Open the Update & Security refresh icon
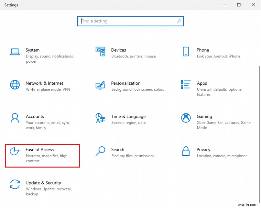 point(15,185)
